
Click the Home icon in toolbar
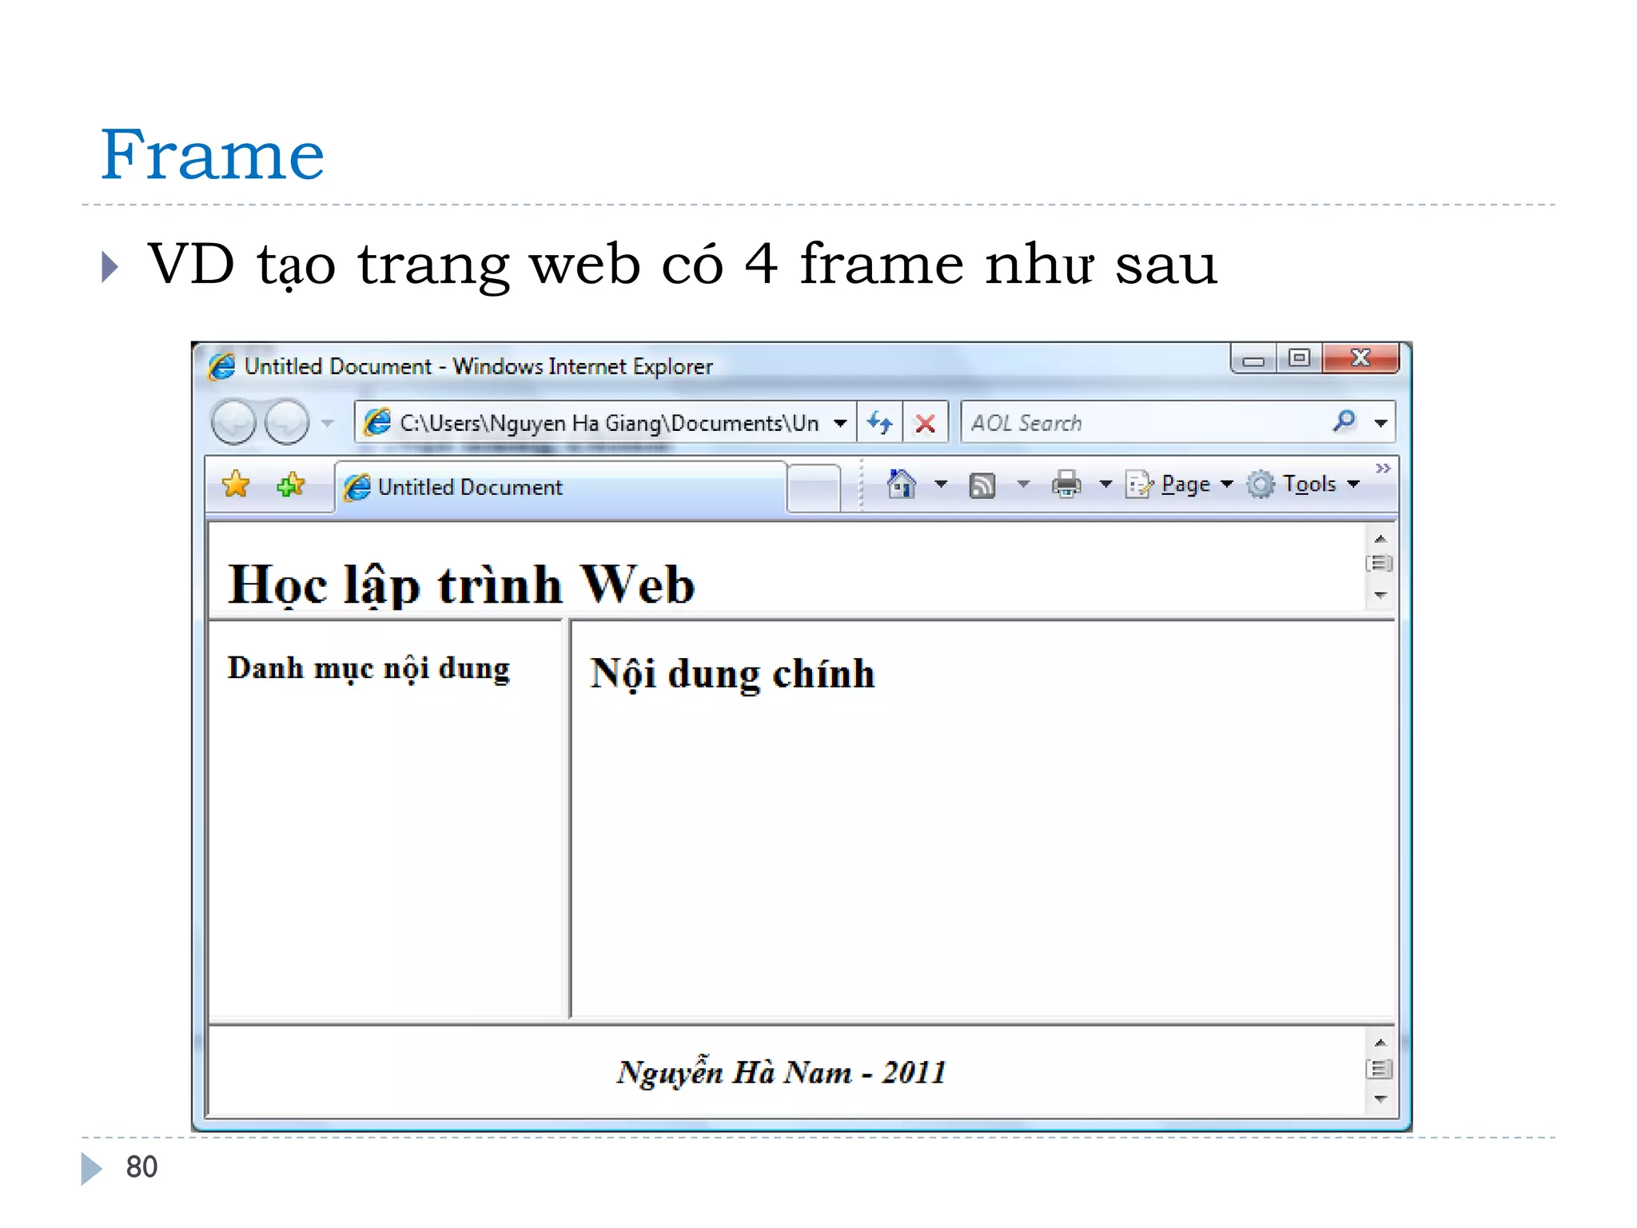[901, 484]
